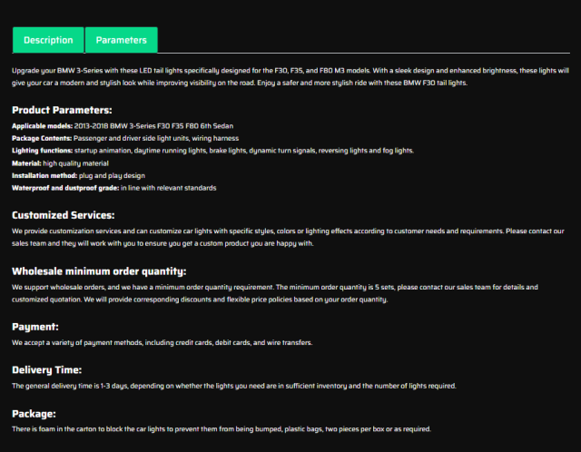Click the intro paragraph about BMW 3-Series tail lights
The width and height of the screenshot is (581, 452).
[x=290, y=76]
